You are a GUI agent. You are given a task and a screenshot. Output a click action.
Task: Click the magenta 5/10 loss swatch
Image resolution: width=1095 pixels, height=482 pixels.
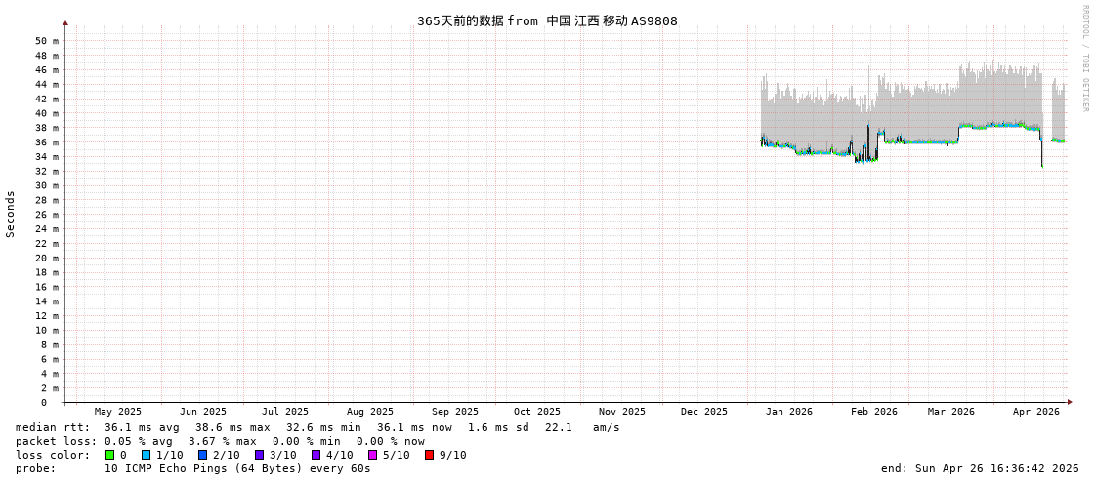[x=373, y=455]
